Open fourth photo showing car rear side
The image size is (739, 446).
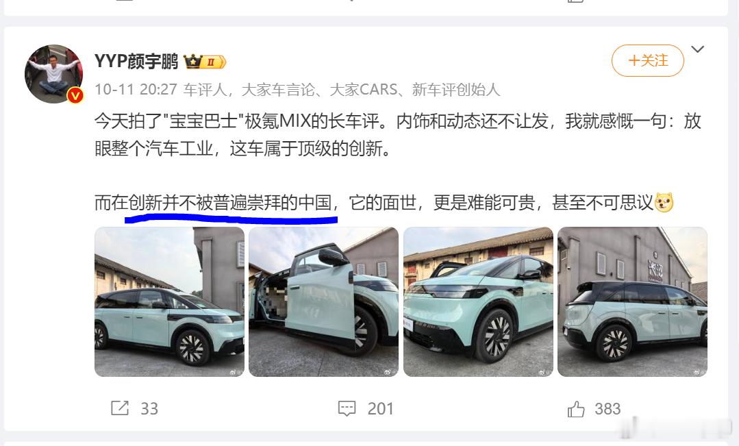(632, 301)
